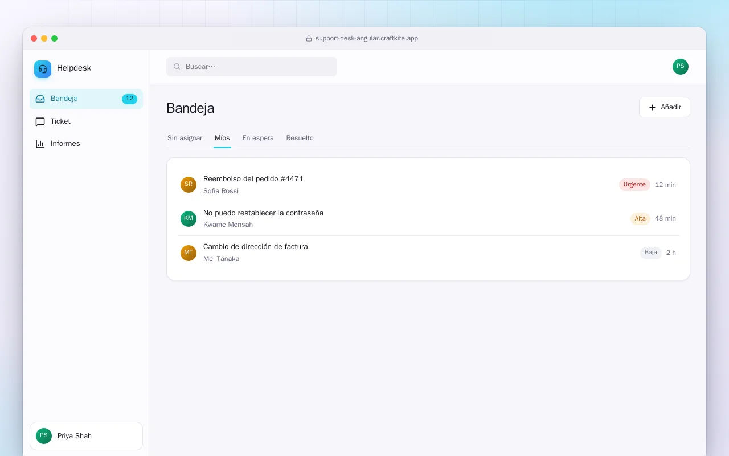Click the PS avatar beside Priya Shah

[44, 436]
